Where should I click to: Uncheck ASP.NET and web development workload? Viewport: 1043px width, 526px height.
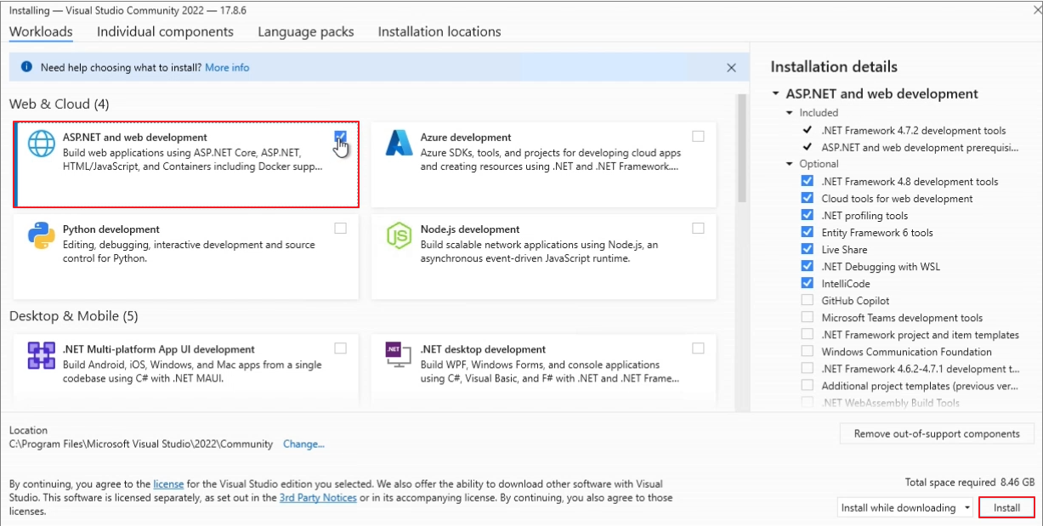point(341,136)
